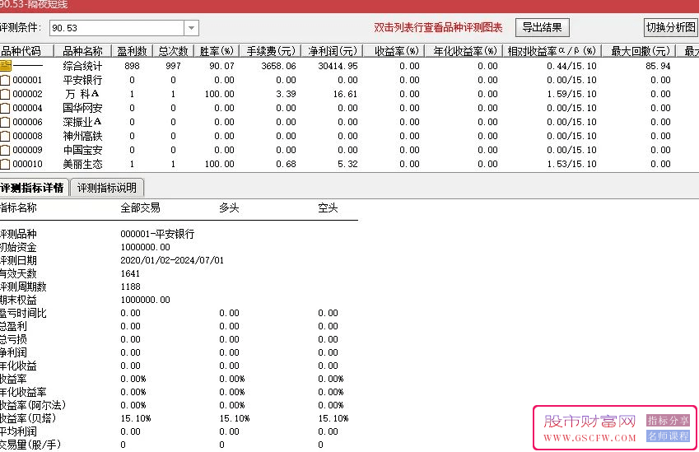This screenshot has height=452, width=699.
Task: Click the fee value 3658.06
Action: point(278,66)
